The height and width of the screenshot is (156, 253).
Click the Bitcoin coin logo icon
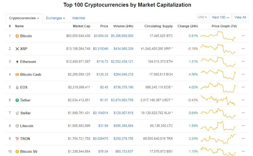(17, 36)
